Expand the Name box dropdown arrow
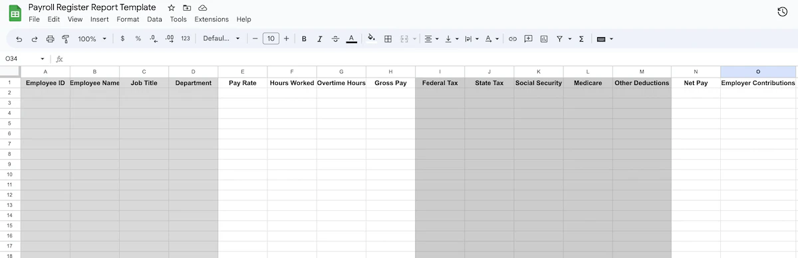The height and width of the screenshot is (258, 798). pos(43,59)
